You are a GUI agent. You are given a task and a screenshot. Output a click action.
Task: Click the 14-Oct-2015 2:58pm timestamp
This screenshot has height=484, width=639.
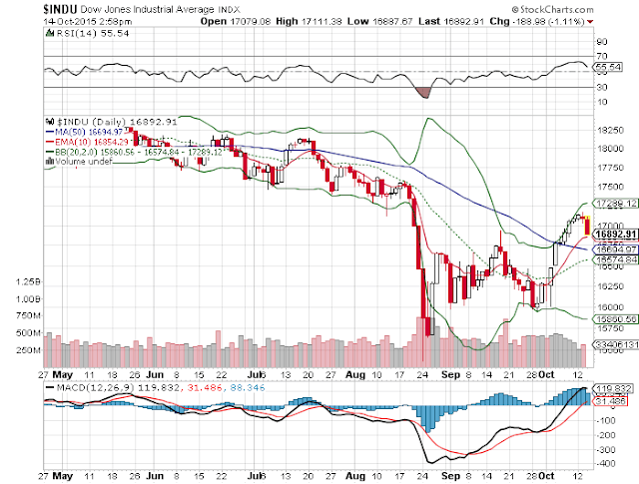coord(87,22)
